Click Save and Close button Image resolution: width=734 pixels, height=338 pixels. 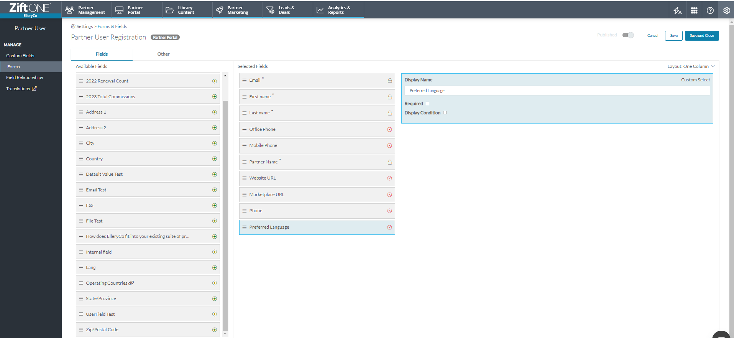tap(702, 36)
